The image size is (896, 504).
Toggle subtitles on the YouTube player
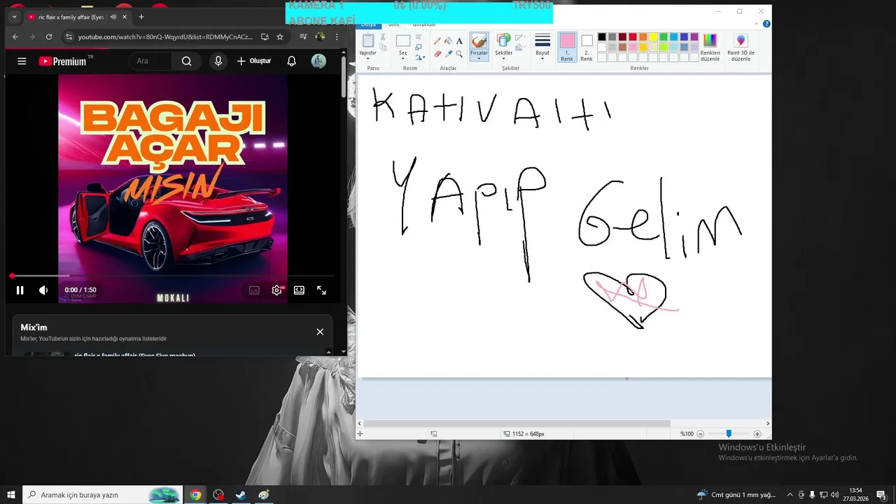click(x=254, y=290)
